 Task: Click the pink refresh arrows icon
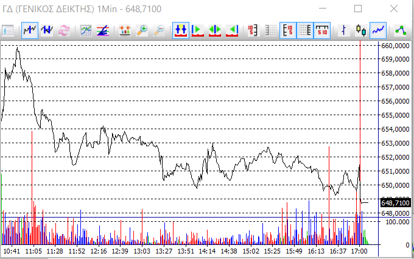[x=64, y=30]
